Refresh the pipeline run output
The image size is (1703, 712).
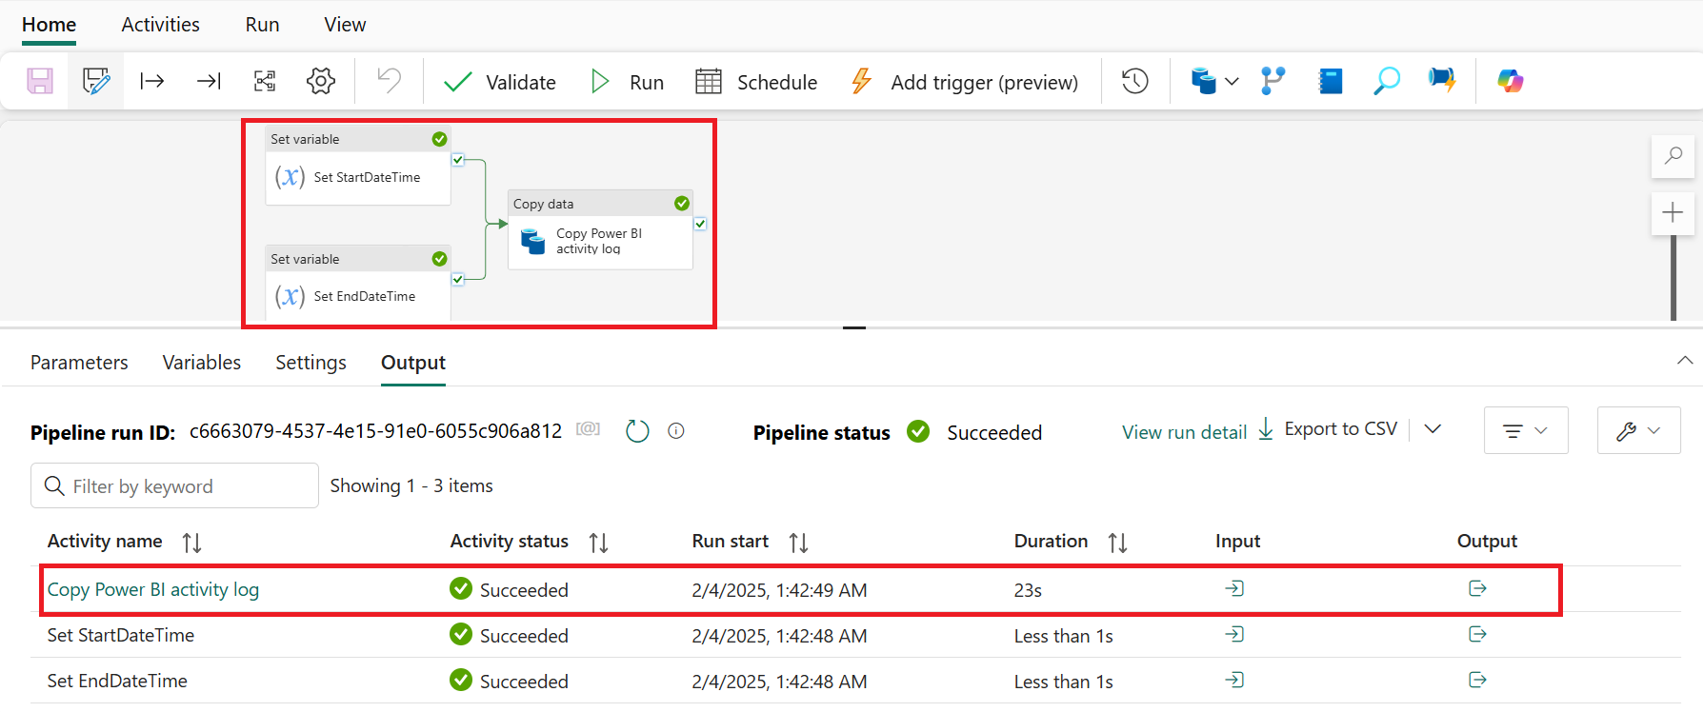tap(637, 432)
